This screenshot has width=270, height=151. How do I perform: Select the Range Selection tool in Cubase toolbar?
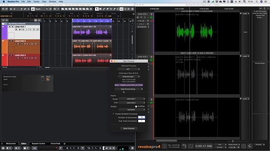coord(100,9)
